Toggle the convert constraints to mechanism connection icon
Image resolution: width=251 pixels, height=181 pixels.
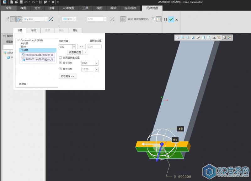coord(19,19)
